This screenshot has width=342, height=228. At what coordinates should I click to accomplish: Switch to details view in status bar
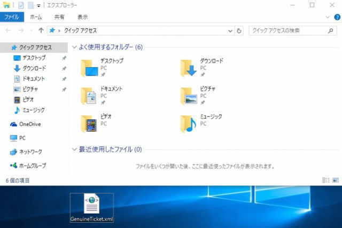point(326,180)
